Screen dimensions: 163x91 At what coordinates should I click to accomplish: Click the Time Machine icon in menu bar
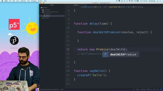click(125, 1)
